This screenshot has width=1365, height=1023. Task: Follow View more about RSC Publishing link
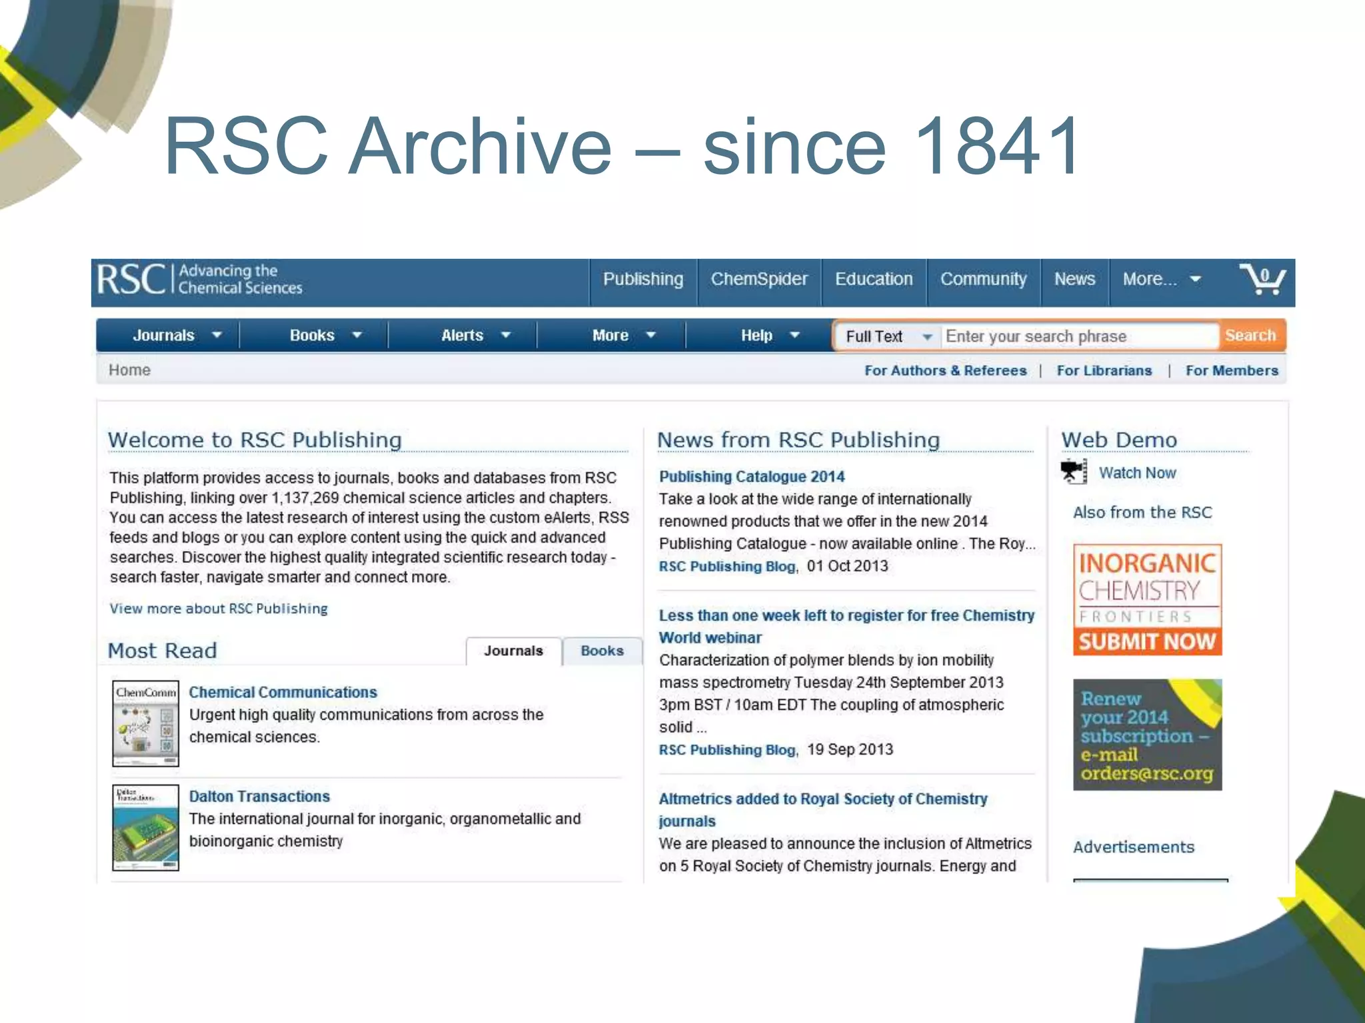click(219, 609)
